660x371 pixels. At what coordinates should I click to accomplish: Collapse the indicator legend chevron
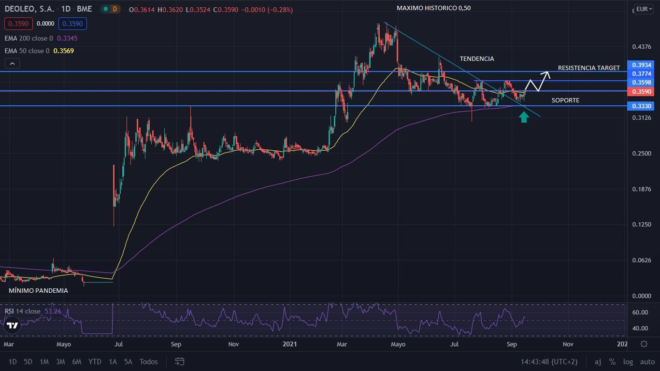[x=13, y=63]
